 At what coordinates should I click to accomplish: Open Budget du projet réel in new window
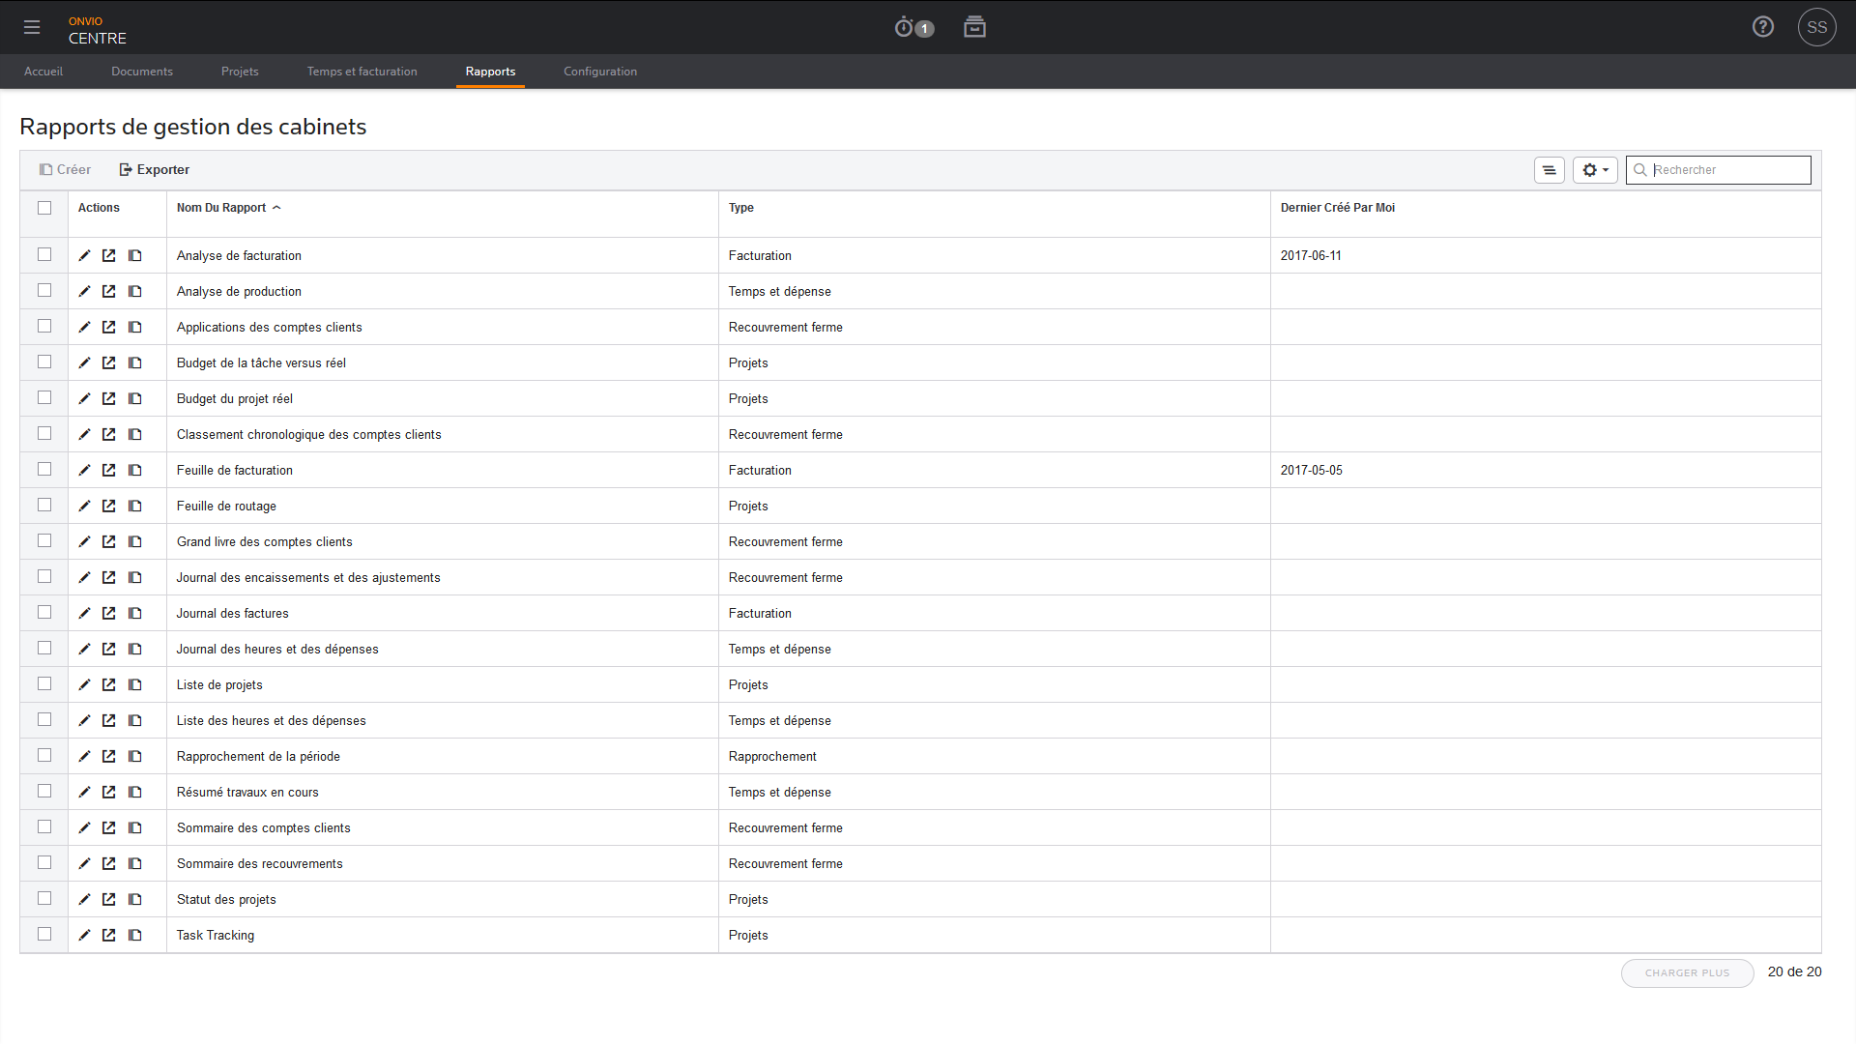click(109, 398)
